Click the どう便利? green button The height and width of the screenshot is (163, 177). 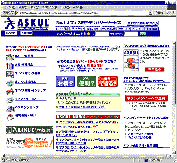87,82
